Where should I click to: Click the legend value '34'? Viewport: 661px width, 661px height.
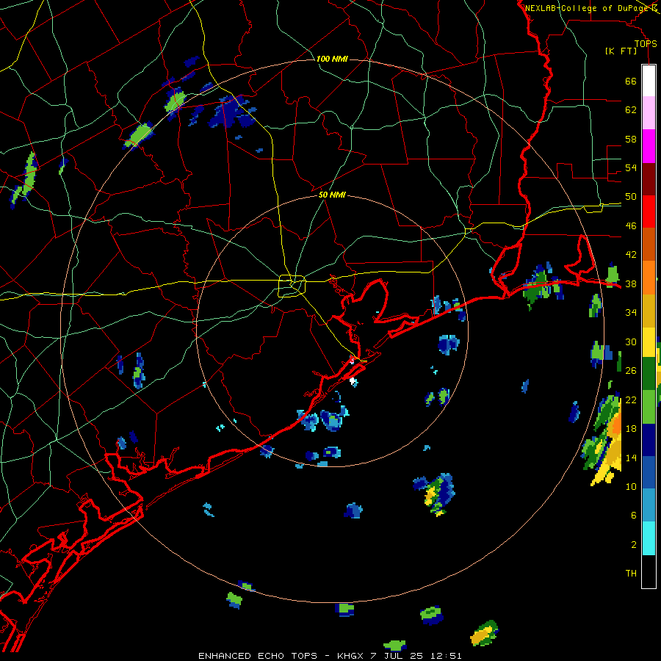[x=631, y=313]
